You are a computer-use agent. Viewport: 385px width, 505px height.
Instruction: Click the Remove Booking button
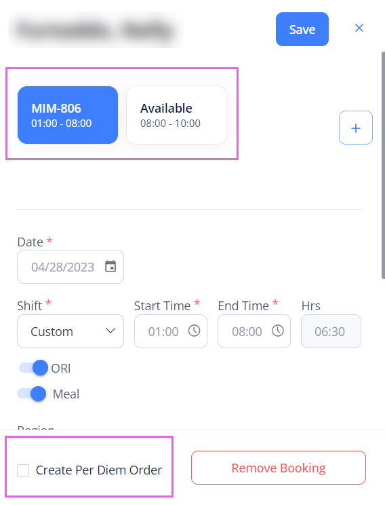click(x=279, y=468)
